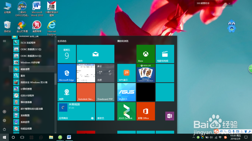This screenshot has width=252, height=141.
Task: Open the 360桌面助手 menu icon
Action: click(226, 3)
